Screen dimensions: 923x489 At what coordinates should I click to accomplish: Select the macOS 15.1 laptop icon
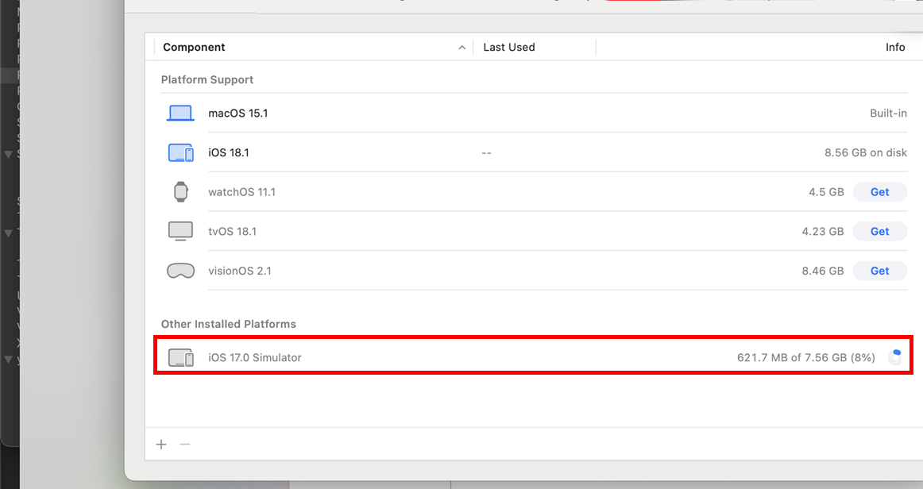tap(180, 113)
